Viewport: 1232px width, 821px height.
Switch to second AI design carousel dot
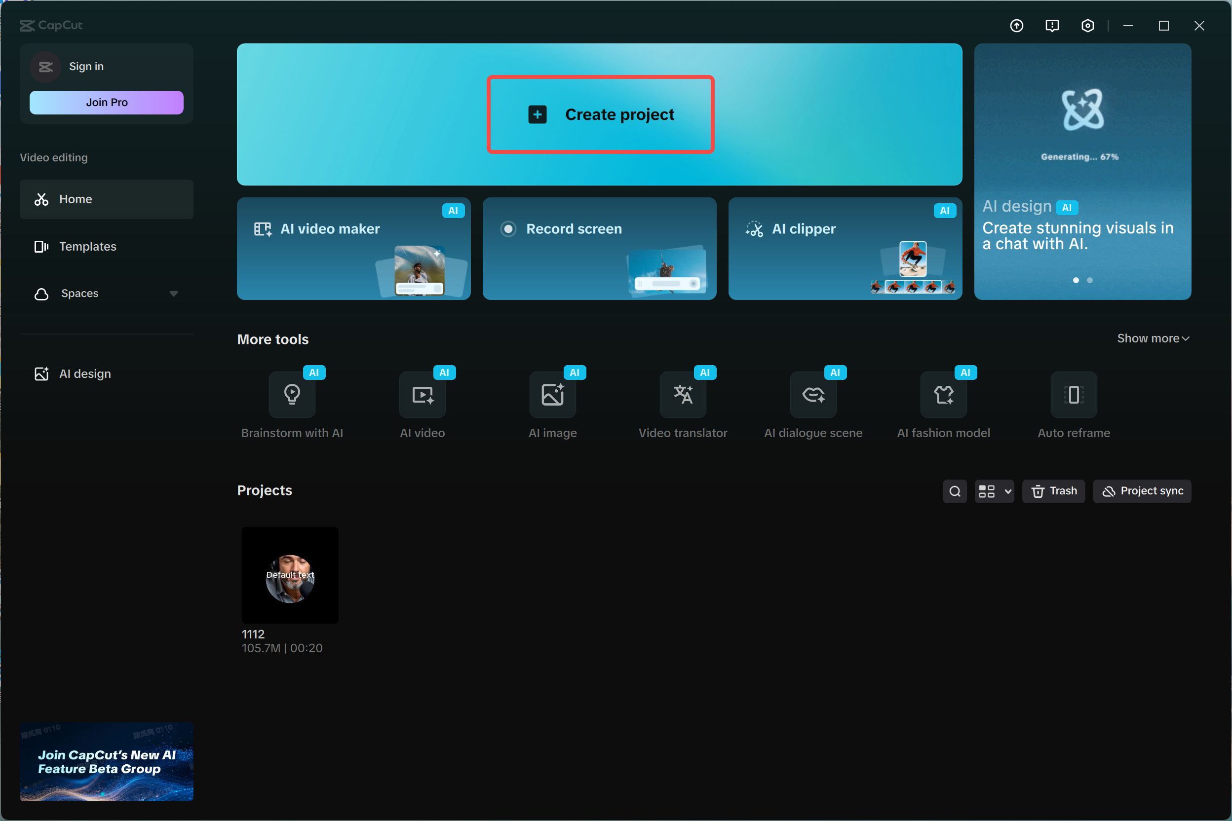pyautogui.click(x=1089, y=280)
